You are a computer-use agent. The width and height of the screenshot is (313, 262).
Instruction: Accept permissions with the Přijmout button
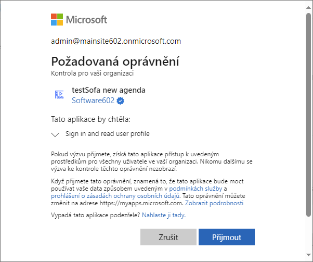tap(227, 237)
